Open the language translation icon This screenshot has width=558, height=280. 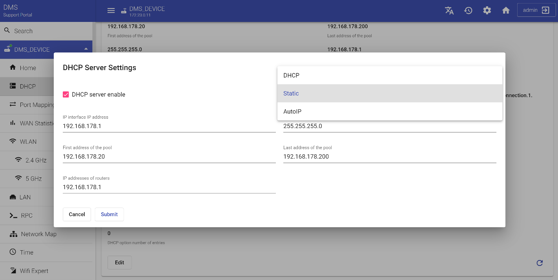[x=449, y=11]
